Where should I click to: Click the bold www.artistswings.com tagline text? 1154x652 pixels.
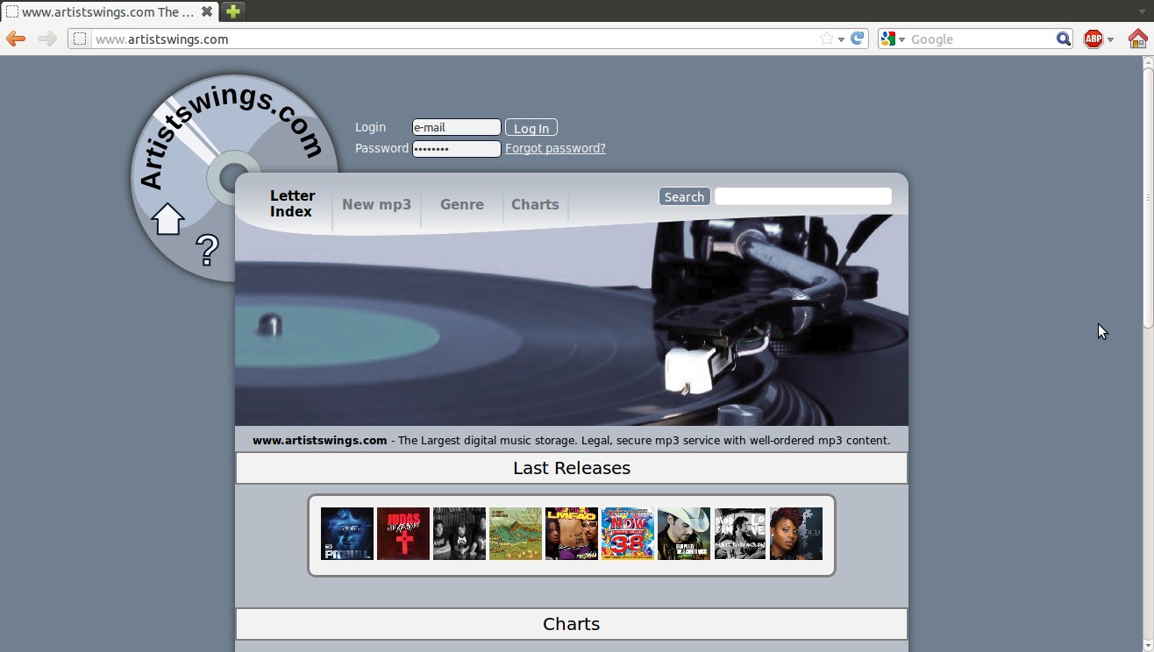(x=320, y=441)
